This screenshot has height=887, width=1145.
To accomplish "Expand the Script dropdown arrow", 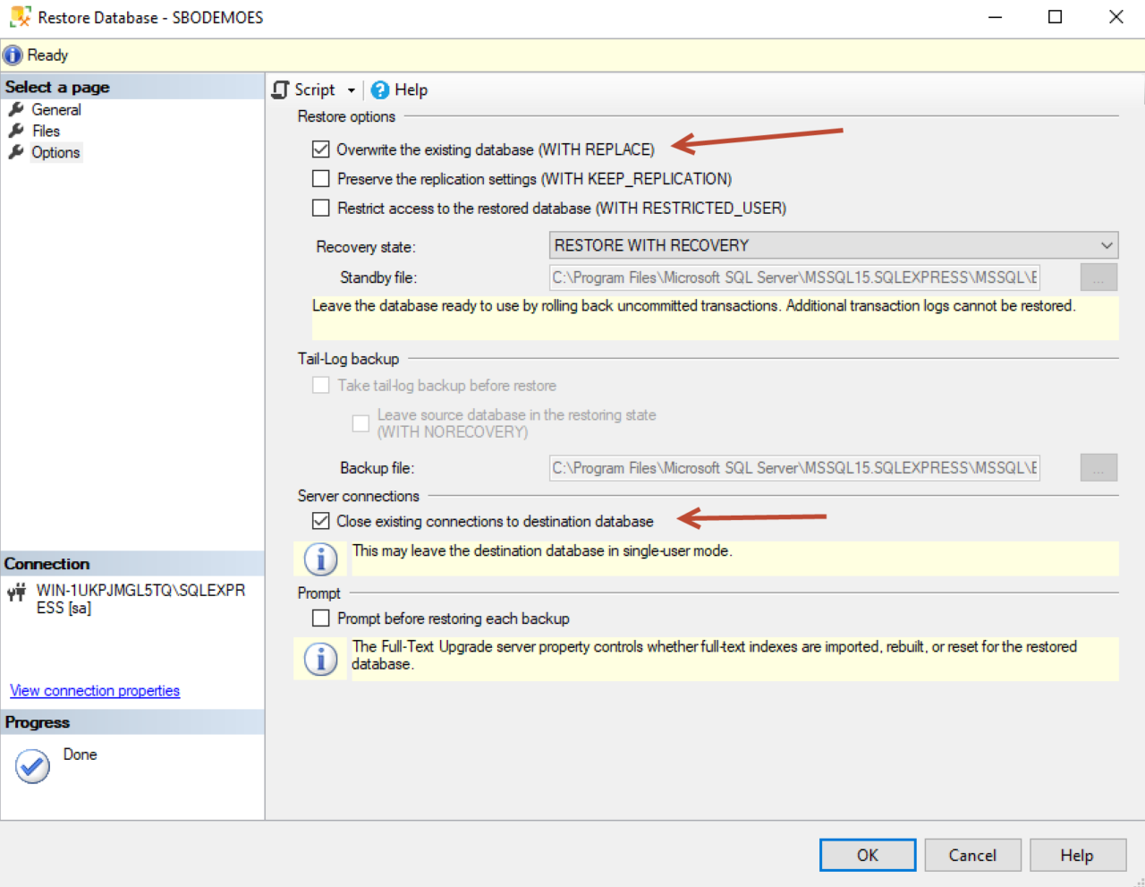I will (351, 90).
